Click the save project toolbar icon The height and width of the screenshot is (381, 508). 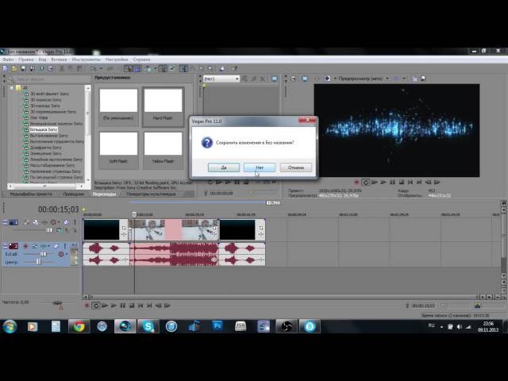click(x=23, y=68)
